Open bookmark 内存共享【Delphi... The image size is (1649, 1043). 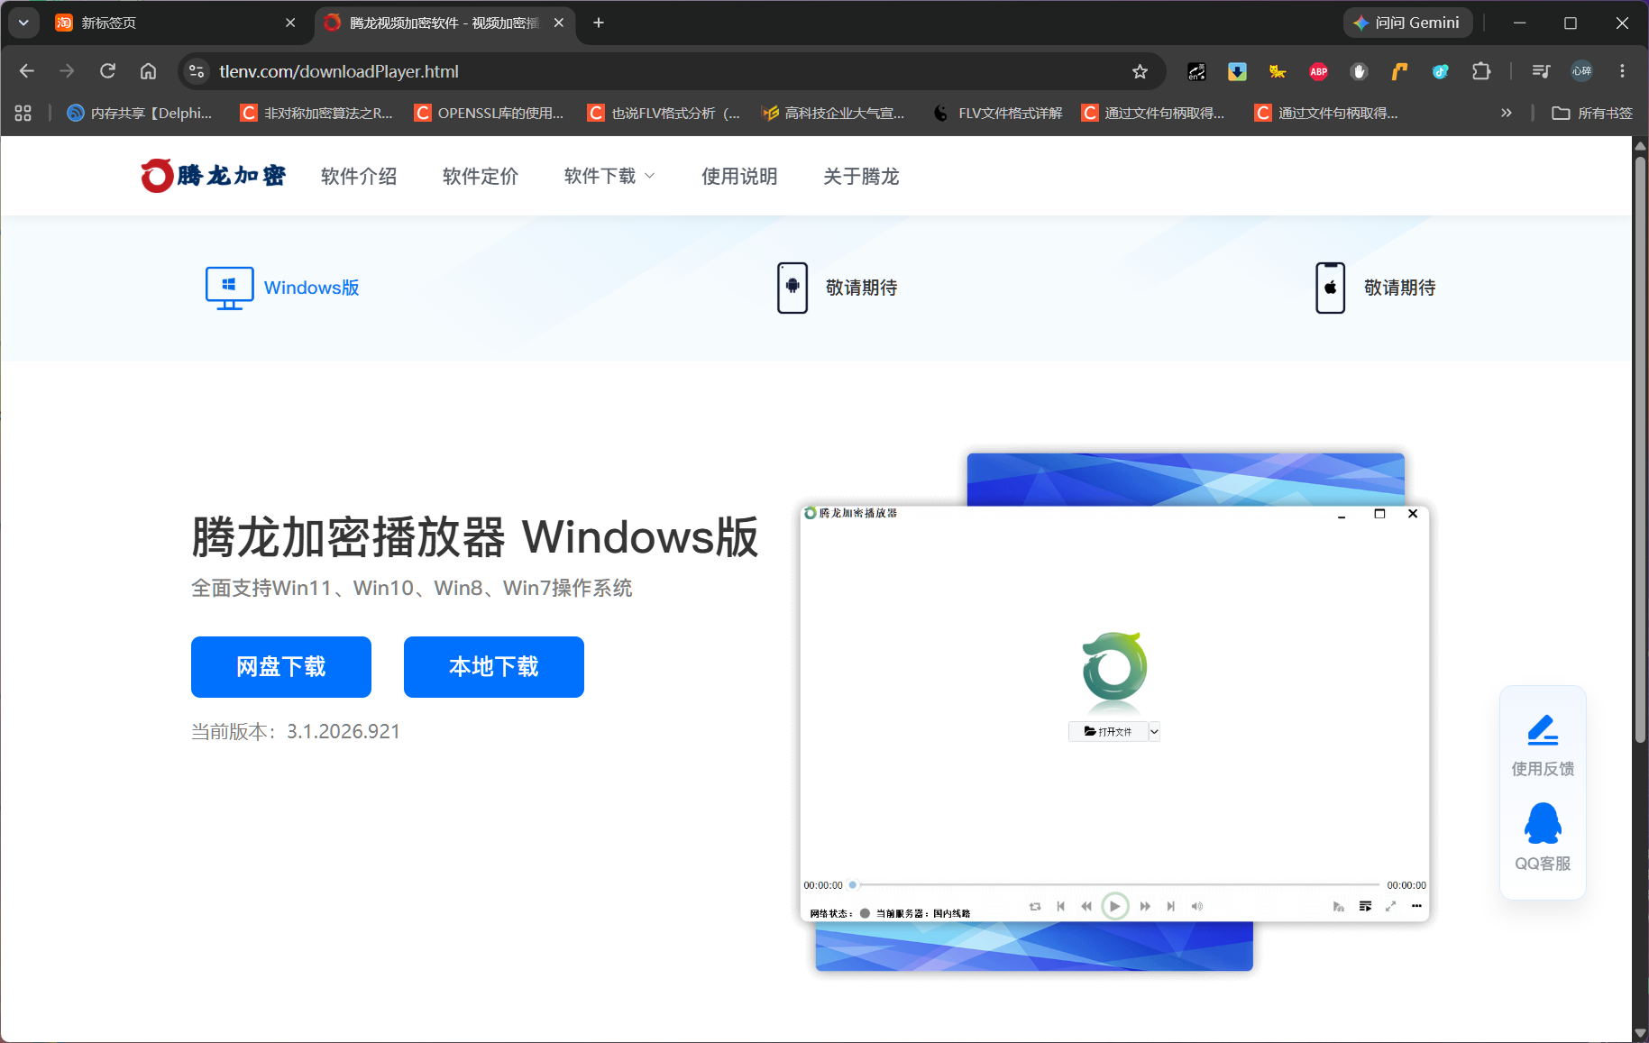tap(140, 113)
